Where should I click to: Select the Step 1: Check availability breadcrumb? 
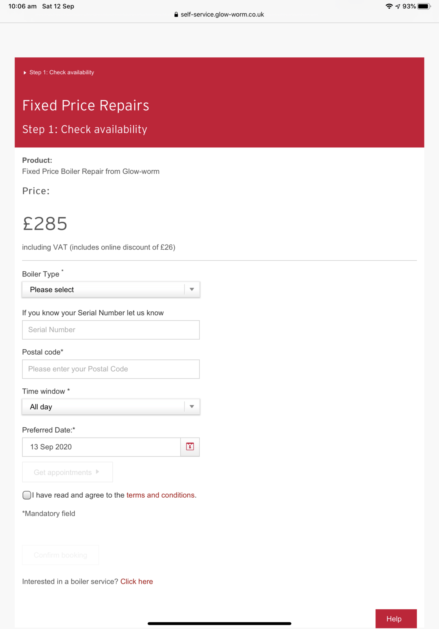pyautogui.click(x=62, y=72)
